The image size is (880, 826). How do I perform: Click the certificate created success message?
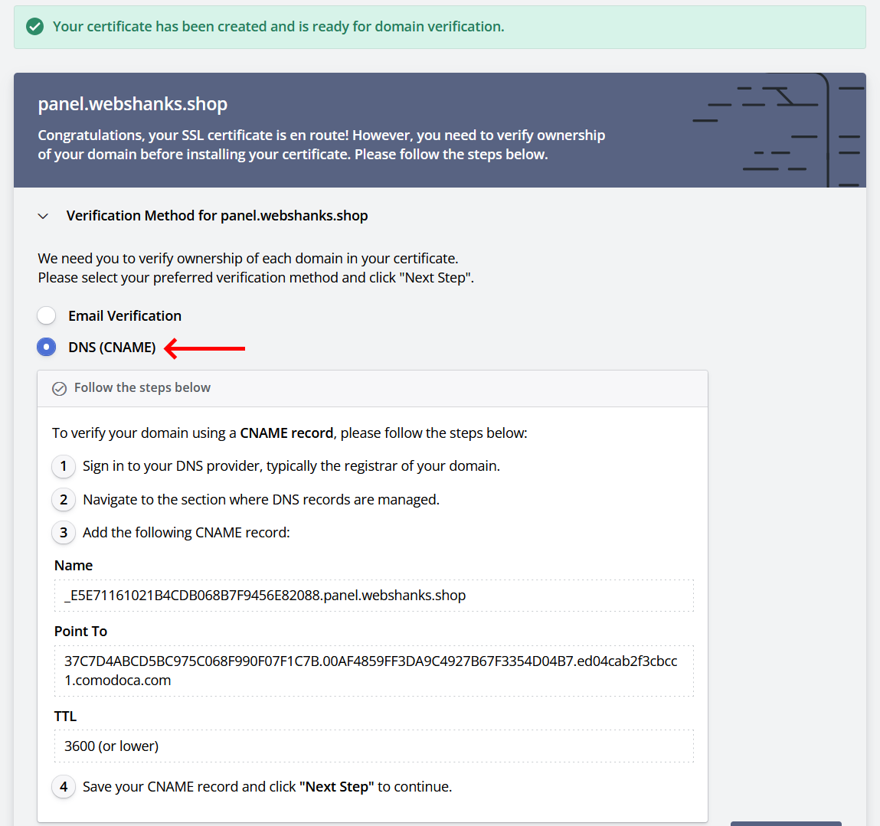coord(278,26)
